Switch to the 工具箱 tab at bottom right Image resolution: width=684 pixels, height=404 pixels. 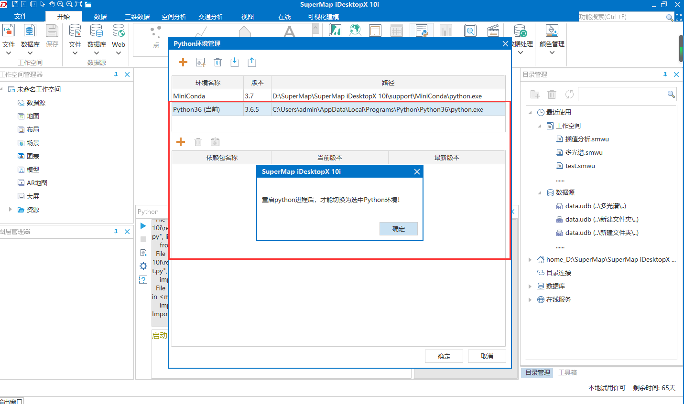coord(567,372)
